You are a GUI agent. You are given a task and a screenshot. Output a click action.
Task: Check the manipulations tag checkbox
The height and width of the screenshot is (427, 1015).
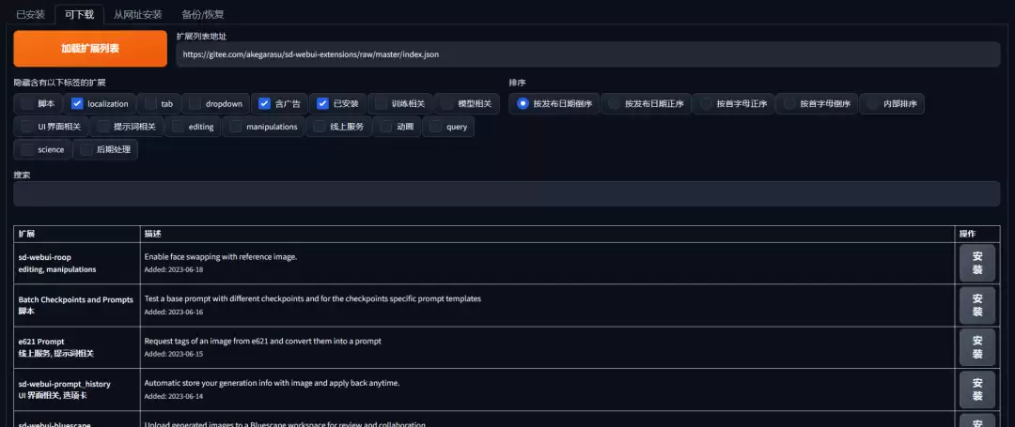coord(236,127)
